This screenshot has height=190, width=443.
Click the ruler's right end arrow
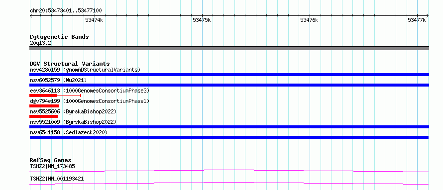(x=427, y=16)
